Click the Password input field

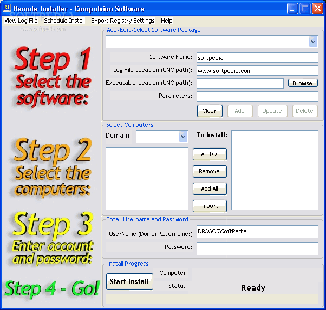[x=257, y=249]
